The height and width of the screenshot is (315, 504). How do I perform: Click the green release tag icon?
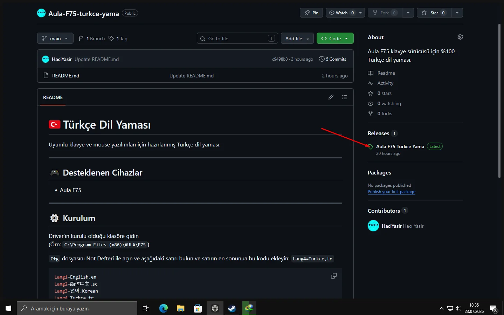(371, 147)
